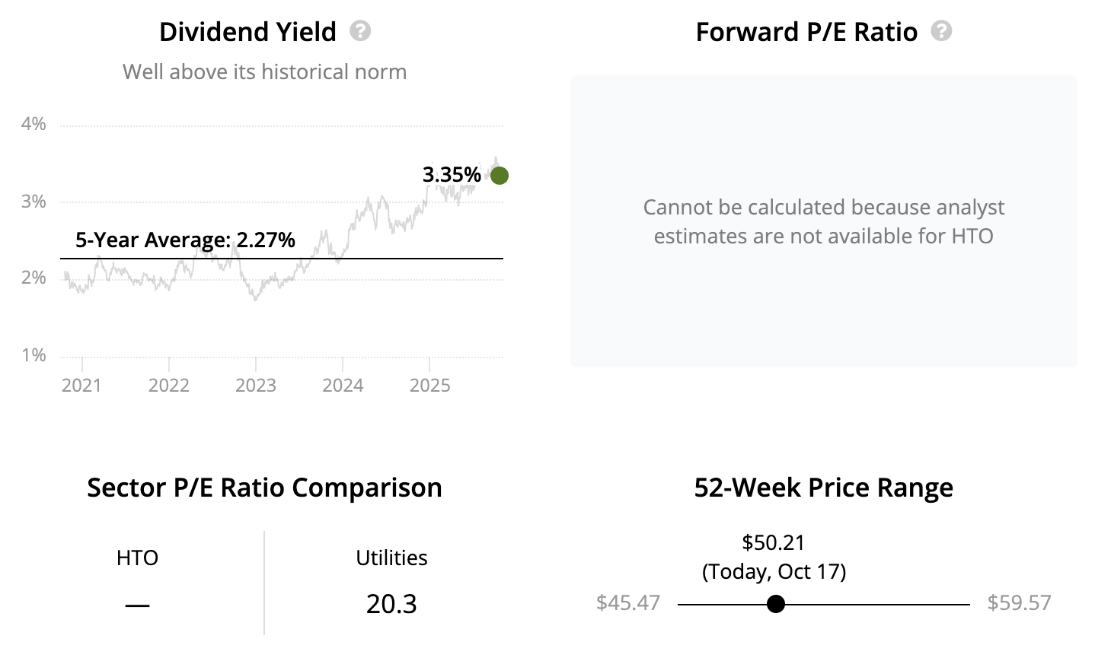Screen dimensions: 1095x645
Task: Click the Forward P/E Ratio heading
Action: (806, 32)
